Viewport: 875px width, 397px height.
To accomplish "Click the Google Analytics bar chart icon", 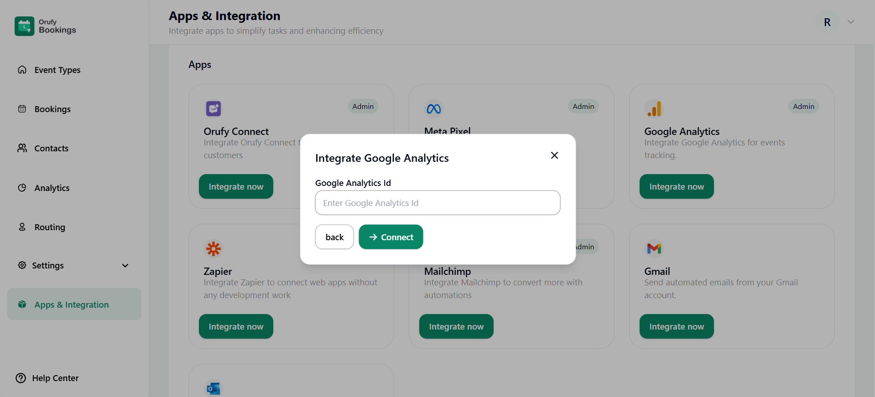I will coord(654,109).
